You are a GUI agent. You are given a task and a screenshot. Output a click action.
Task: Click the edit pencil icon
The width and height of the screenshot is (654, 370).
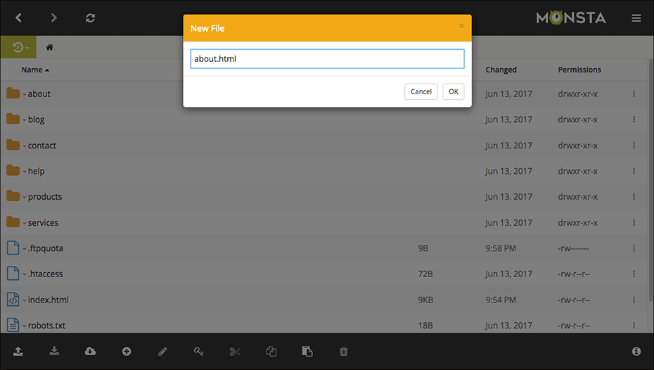tap(162, 352)
